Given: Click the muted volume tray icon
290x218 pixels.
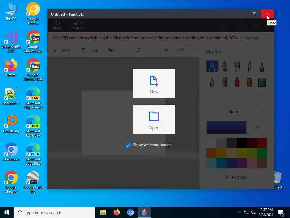Looking at the screenshot, I should [x=253, y=212].
